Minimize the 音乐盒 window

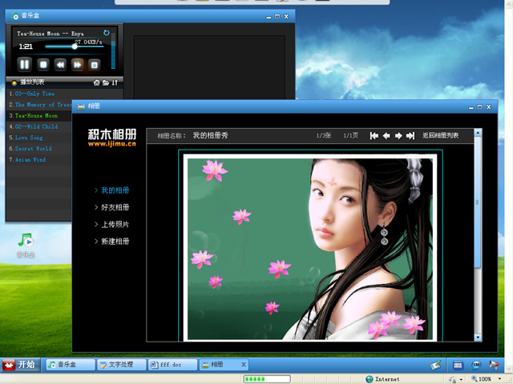[269, 16]
